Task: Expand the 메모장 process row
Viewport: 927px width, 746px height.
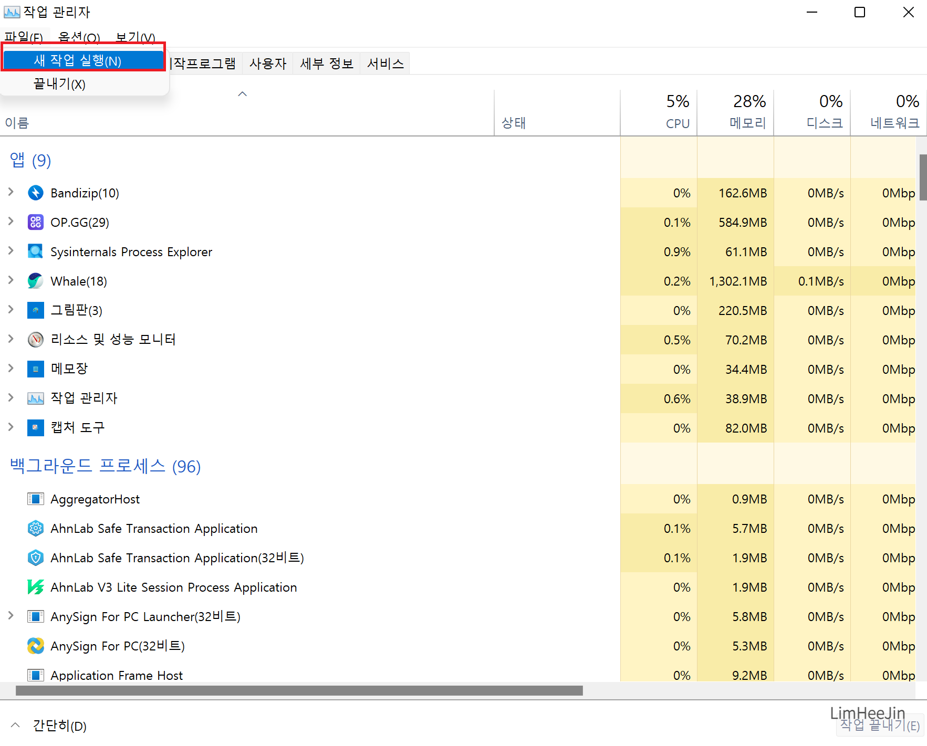Action: pyautogui.click(x=11, y=369)
